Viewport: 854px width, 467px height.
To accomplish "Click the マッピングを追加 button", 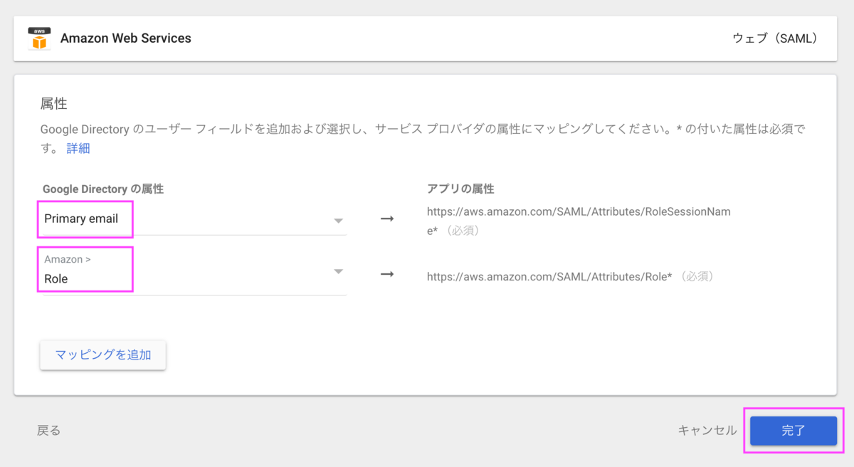I will pos(102,355).
